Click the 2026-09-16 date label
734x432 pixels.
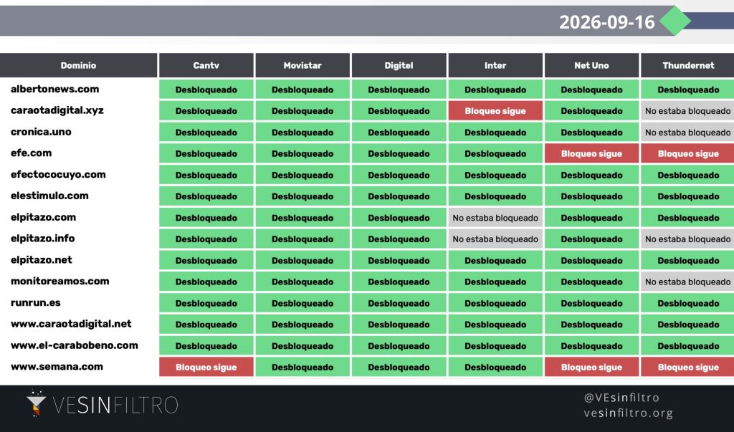(x=606, y=22)
